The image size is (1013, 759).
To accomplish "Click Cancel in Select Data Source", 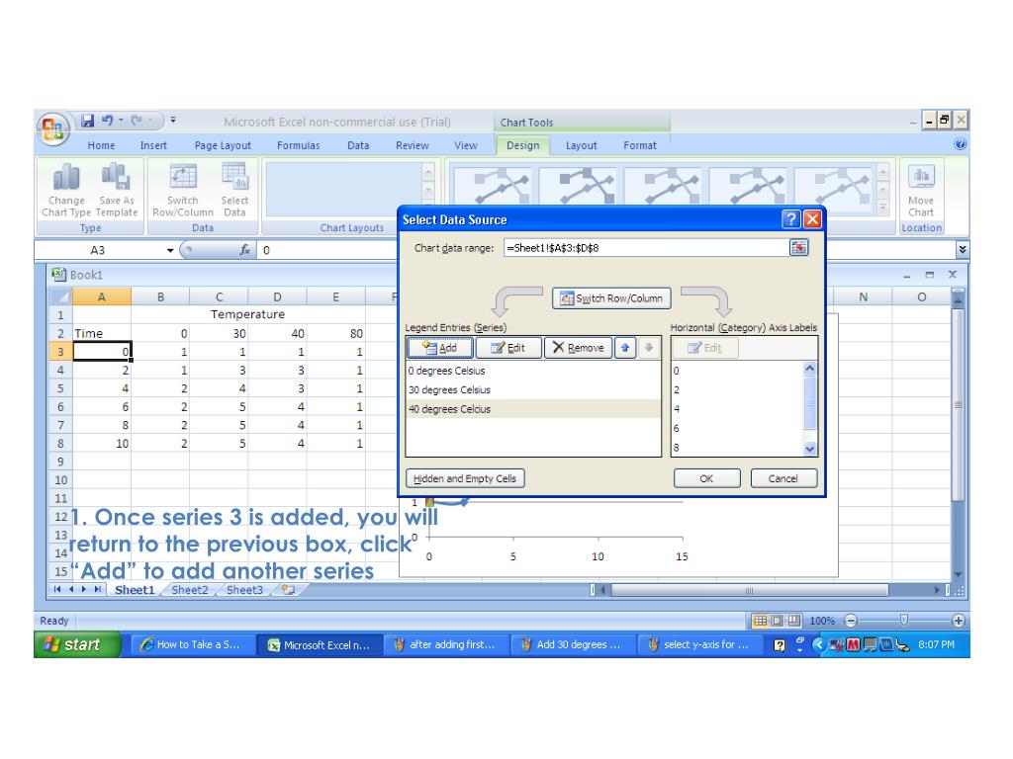I will coord(783,479).
